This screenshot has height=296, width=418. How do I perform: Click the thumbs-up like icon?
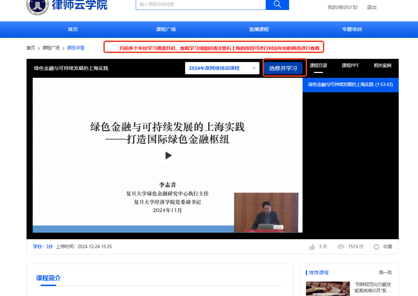[x=312, y=247]
